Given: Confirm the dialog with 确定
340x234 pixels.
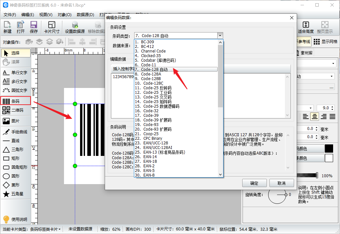Looking at the screenshot, I should [x=254, y=183].
